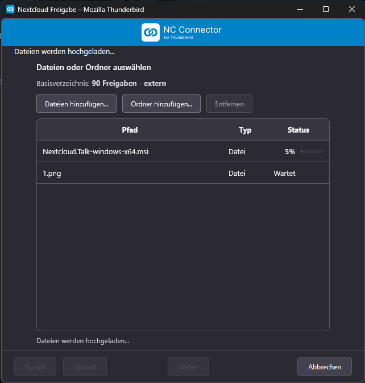Select the 1.png file row
Viewport: 365px width, 383px height.
click(183, 173)
